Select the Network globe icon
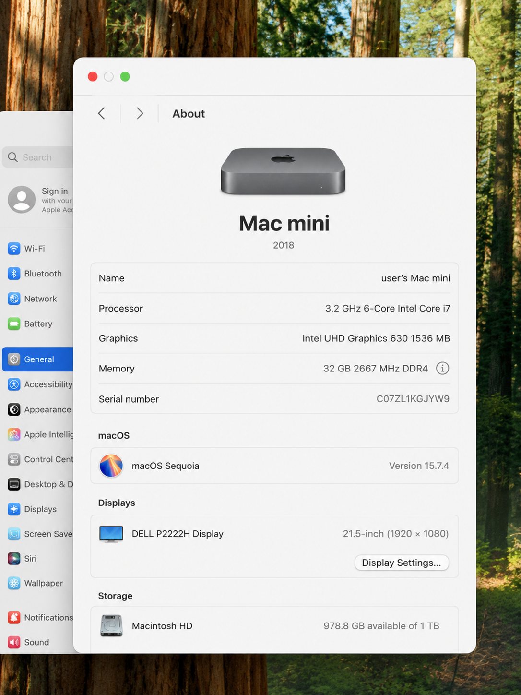The image size is (521, 695). click(14, 299)
